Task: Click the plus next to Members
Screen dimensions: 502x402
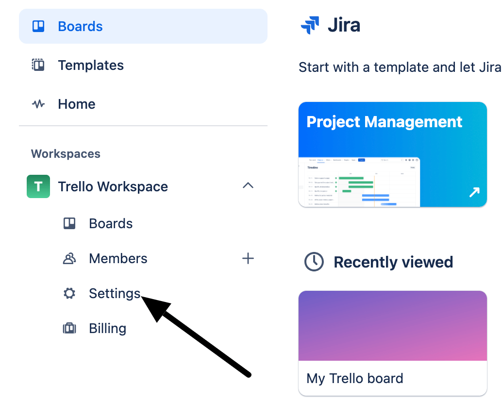Action: click(x=248, y=258)
